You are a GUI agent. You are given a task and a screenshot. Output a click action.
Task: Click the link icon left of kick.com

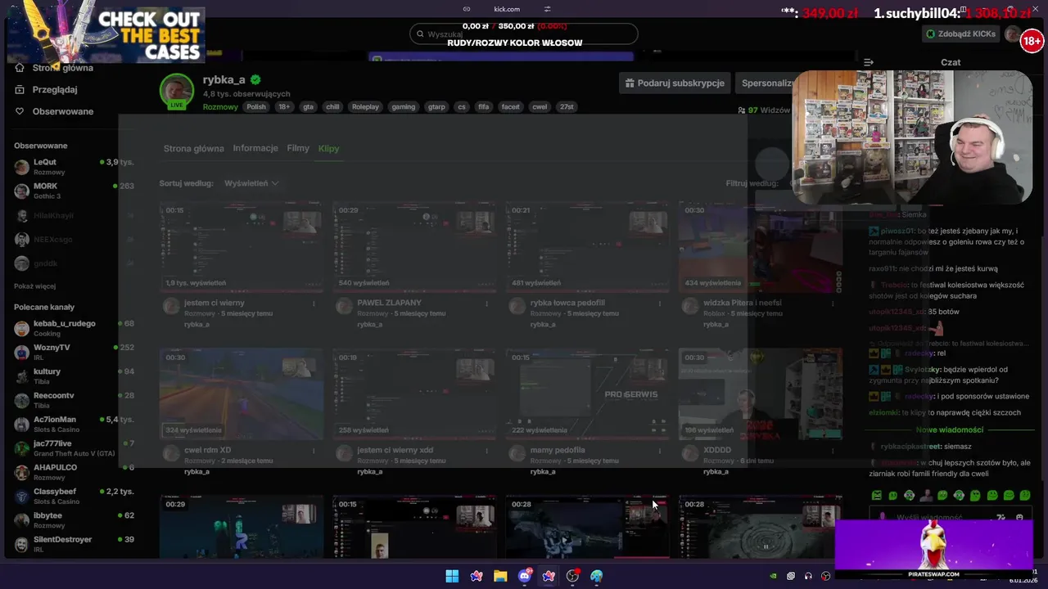coord(467,9)
